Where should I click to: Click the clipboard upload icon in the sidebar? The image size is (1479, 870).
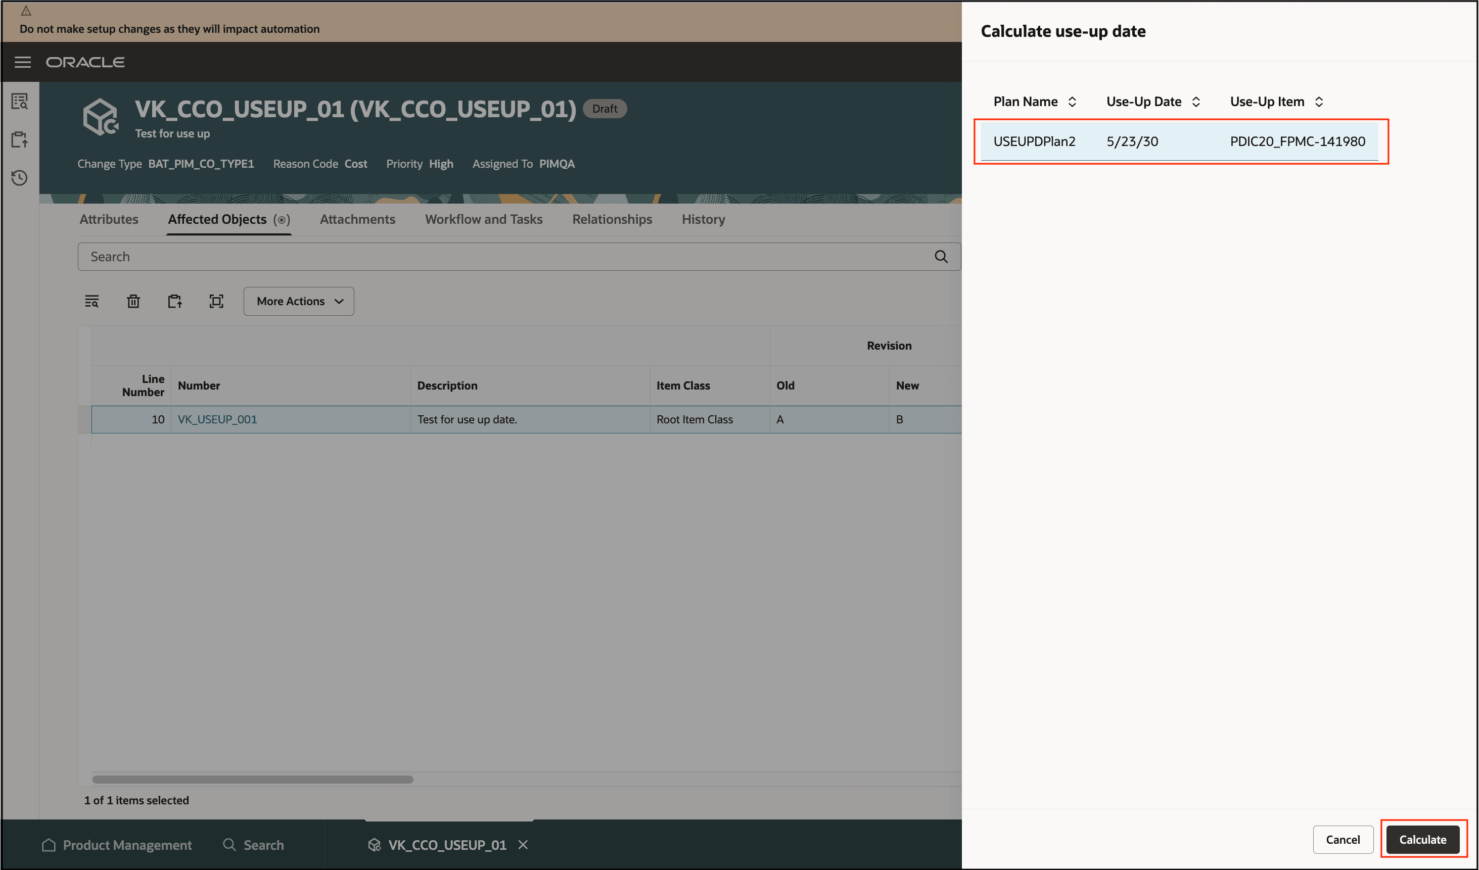coord(19,139)
